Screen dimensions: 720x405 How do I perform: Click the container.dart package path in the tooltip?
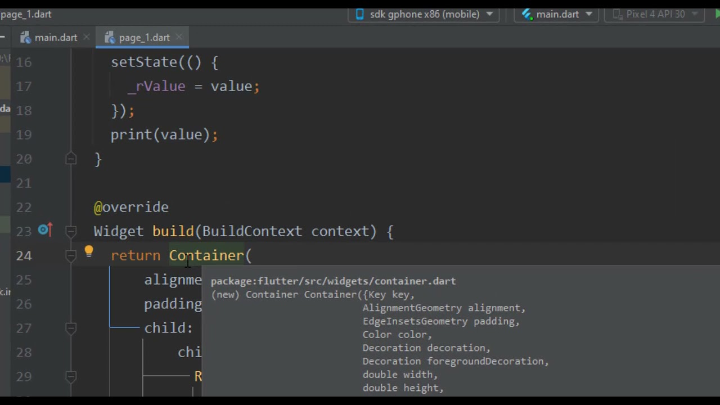tap(333, 281)
